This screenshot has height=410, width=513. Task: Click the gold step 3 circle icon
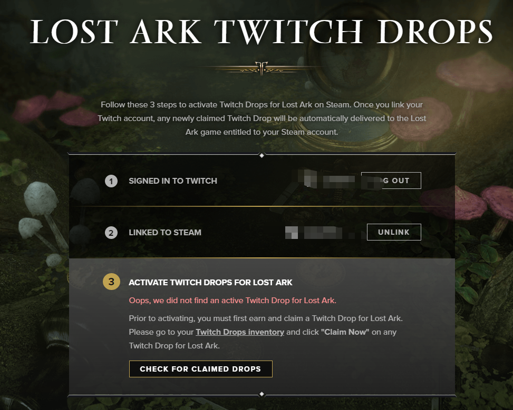pos(111,282)
